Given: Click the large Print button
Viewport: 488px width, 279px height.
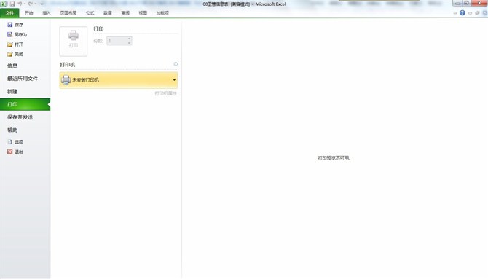Looking at the screenshot, I should (x=74, y=42).
